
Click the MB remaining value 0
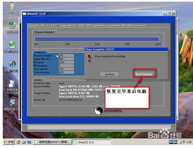pos(66,66)
